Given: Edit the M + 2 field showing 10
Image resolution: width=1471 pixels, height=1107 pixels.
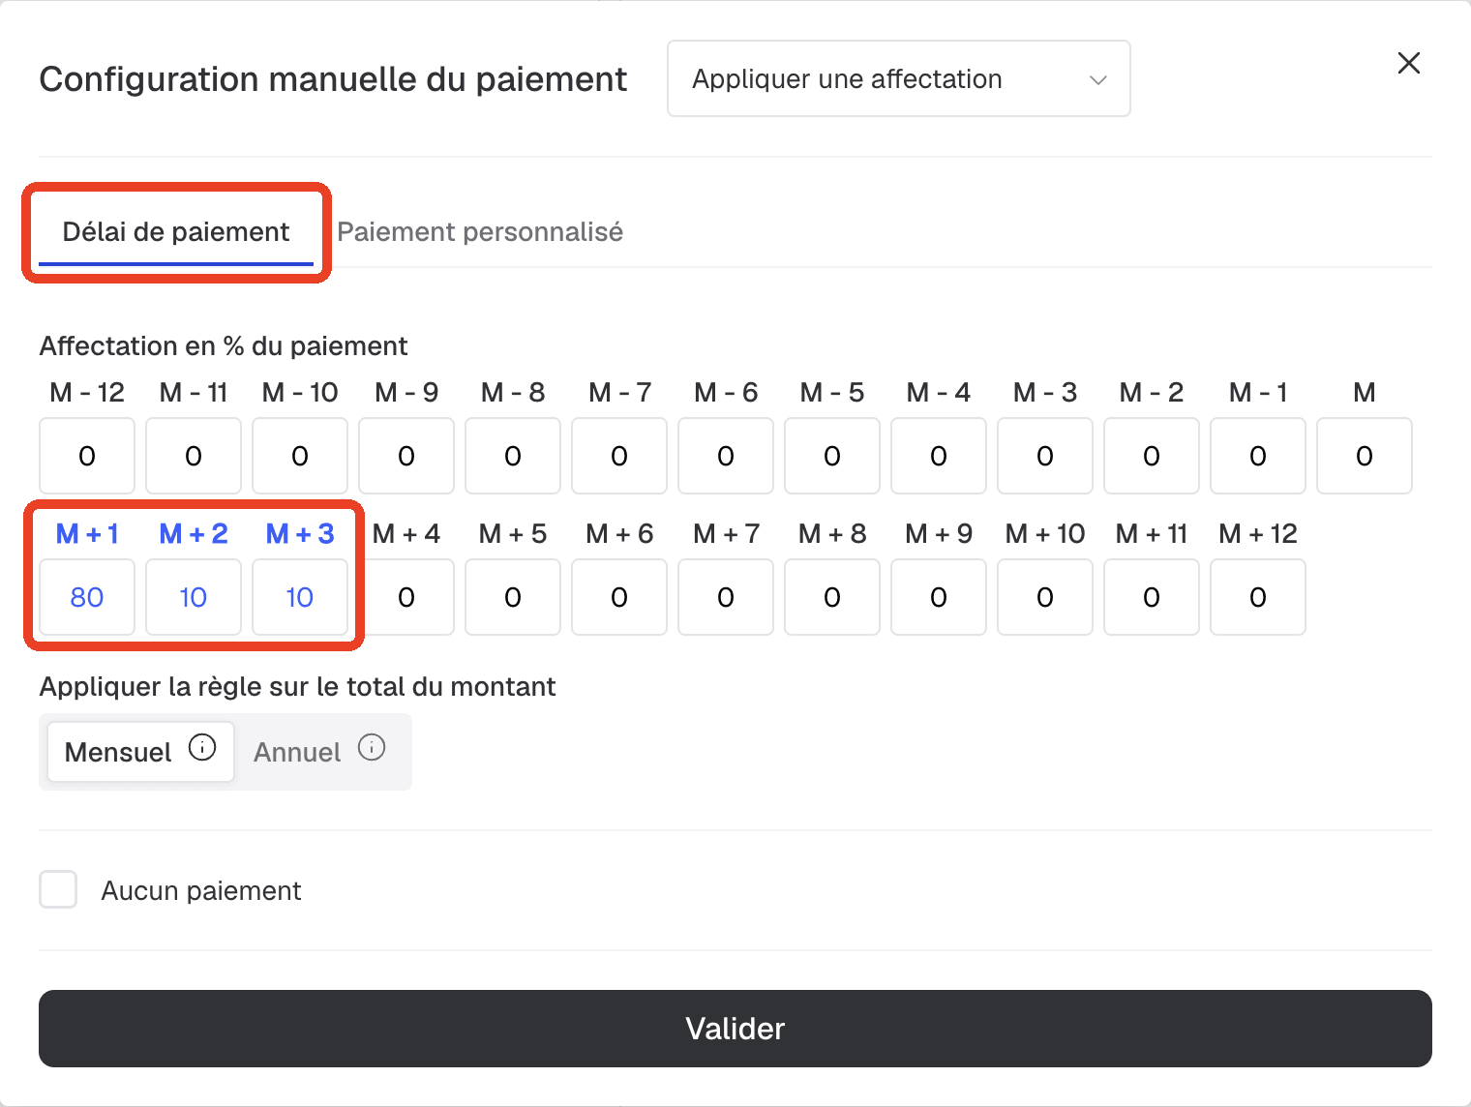Looking at the screenshot, I should 194,597.
